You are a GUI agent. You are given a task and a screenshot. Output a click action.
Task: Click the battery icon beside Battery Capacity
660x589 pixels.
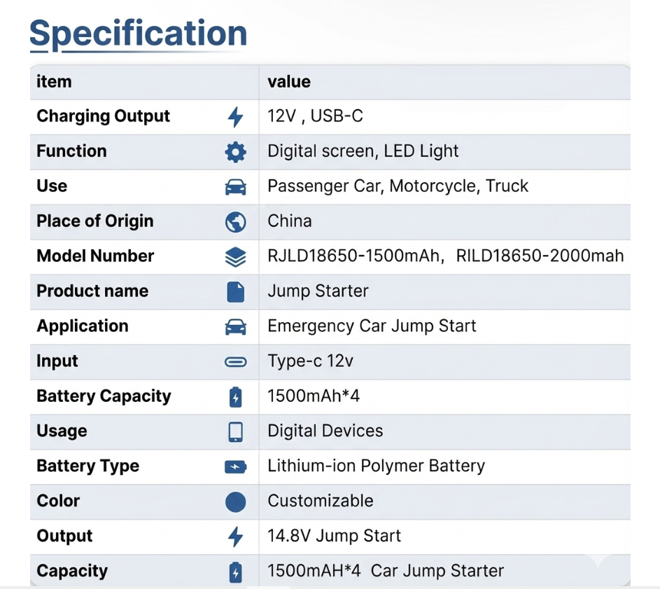pos(236,397)
